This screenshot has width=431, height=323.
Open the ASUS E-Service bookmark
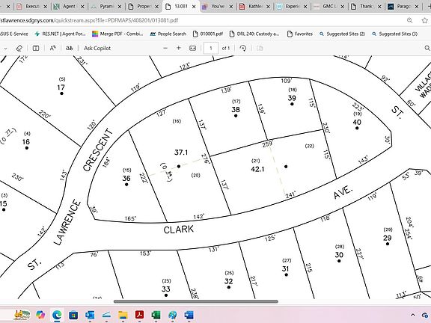pyautogui.click(x=14, y=34)
